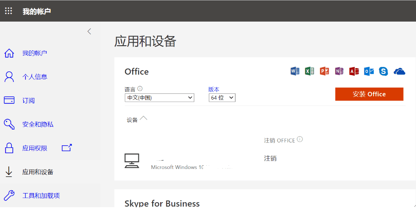The height and width of the screenshot is (208, 416).
Task: Click the key icon for 安全和隐私
Action: tap(9, 124)
